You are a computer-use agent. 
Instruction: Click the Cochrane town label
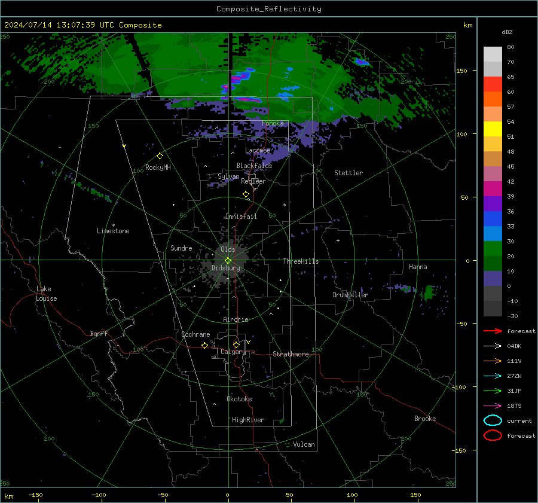click(x=195, y=334)
